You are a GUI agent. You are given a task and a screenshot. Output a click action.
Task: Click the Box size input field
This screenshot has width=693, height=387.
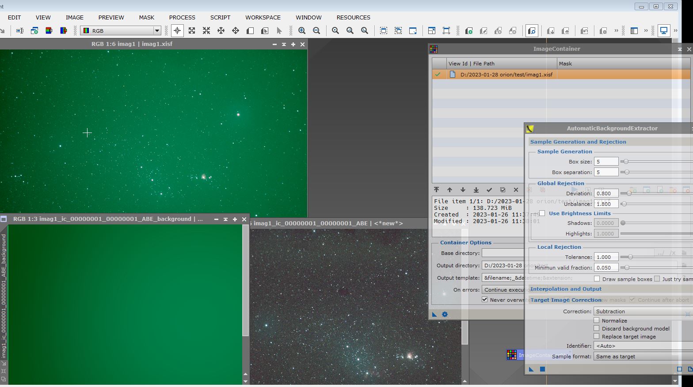tap(605, 162)
